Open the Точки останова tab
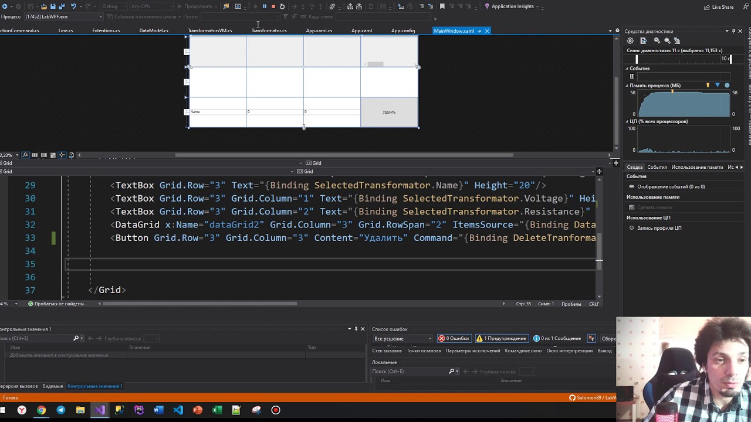The image size is (751, 422). [424, 350]
